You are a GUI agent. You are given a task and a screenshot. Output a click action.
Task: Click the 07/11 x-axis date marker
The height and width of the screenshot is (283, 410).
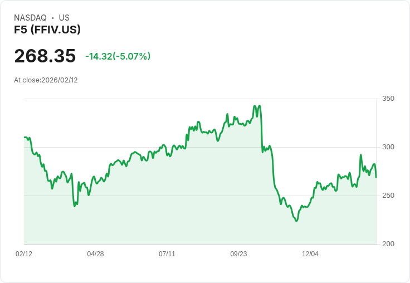tap(167, 253)
